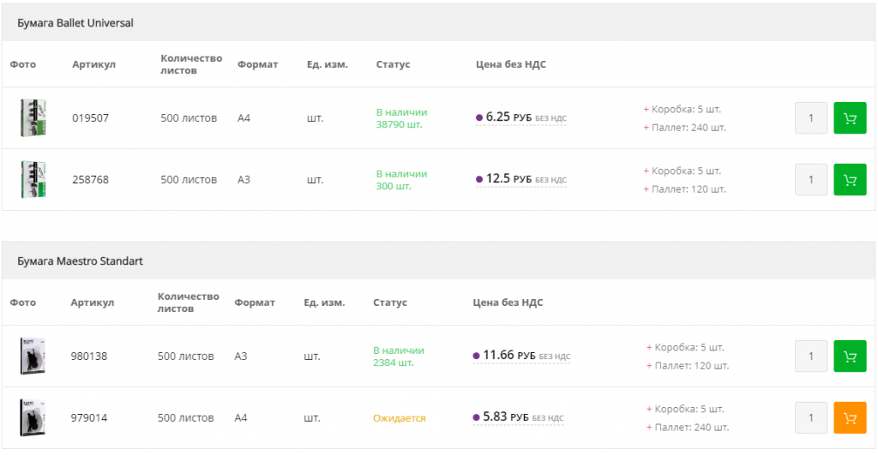Add article 019507 to cart
The image size is (878, 455).
[x=850, y=118]
